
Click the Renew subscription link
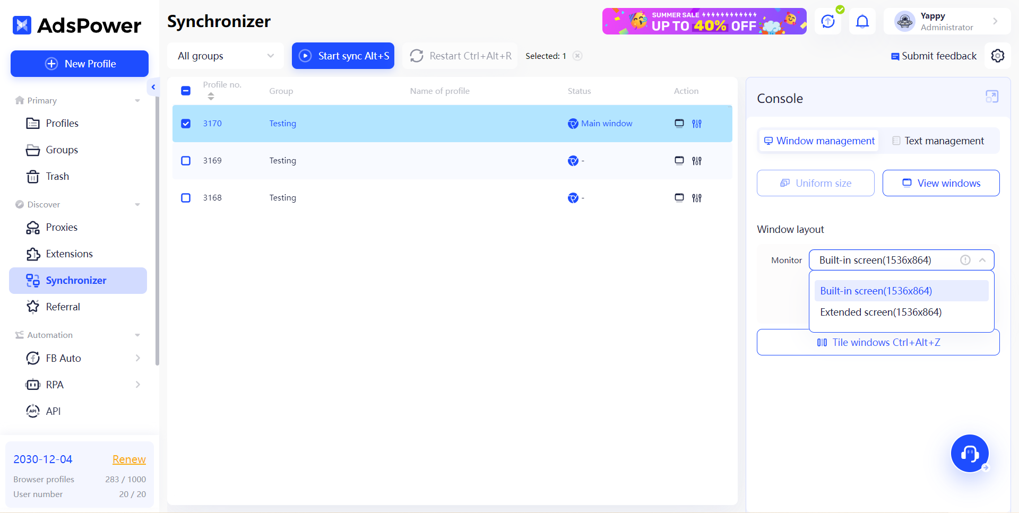point(128,459)
